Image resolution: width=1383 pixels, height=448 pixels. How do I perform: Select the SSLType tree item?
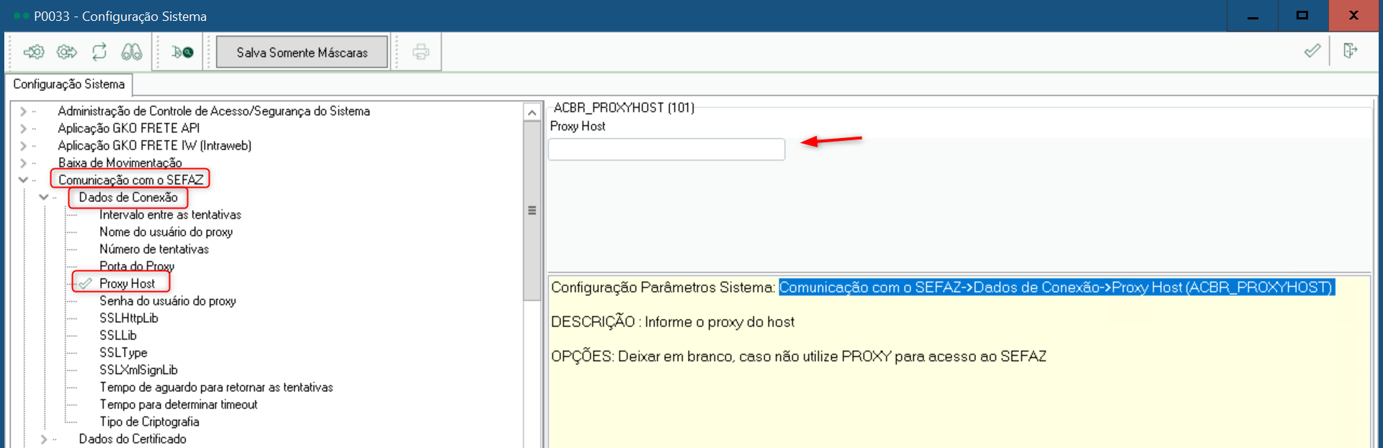coord(123,352)
